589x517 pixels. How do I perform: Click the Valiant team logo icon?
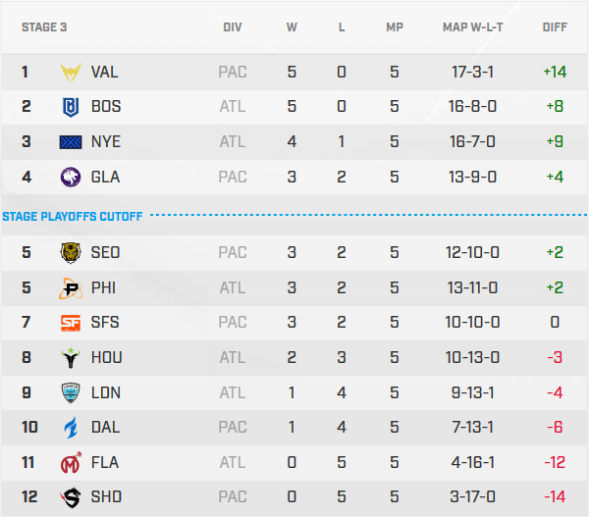[x=72, y=72]
